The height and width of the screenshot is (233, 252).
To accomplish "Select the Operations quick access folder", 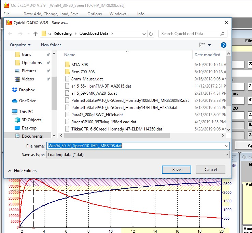I will [28, 63].
